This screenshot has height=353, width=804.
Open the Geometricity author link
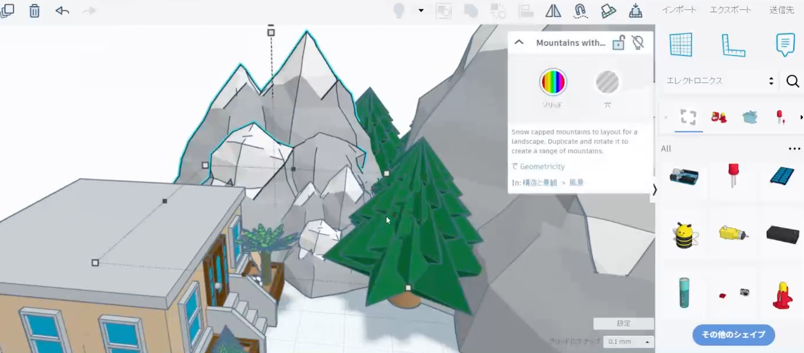(542, 167)
